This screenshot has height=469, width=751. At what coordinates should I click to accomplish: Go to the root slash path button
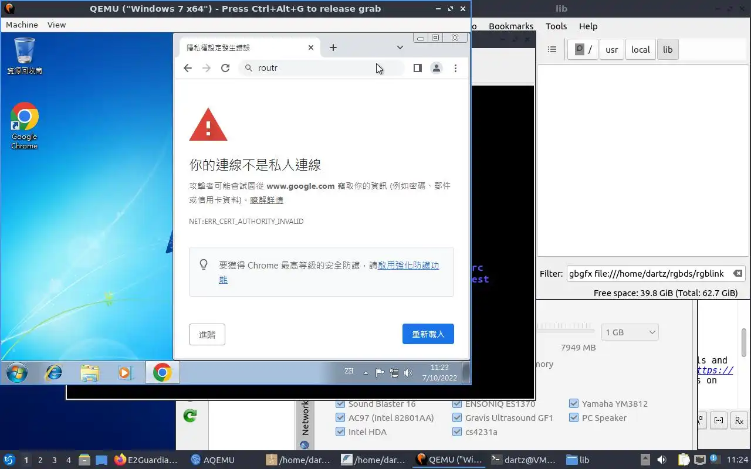point(583,49)
